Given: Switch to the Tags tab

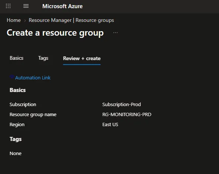Looking at the screenshot, I should click(43, 58).
